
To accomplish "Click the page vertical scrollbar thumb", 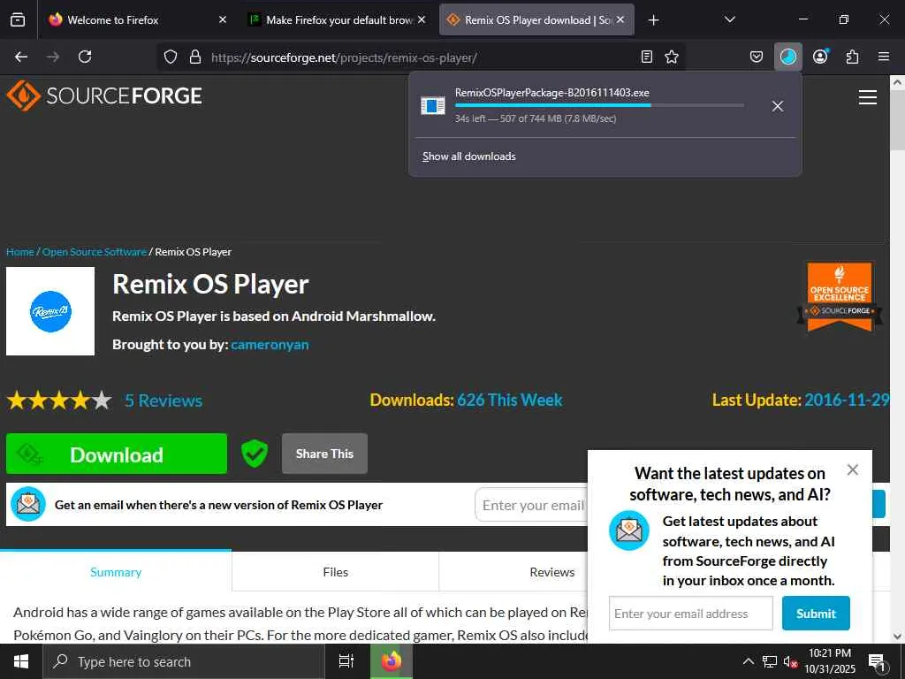I will [897, 121].
